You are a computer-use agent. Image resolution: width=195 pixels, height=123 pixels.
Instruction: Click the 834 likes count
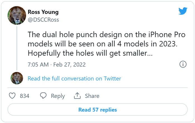(x=25, y=96)
